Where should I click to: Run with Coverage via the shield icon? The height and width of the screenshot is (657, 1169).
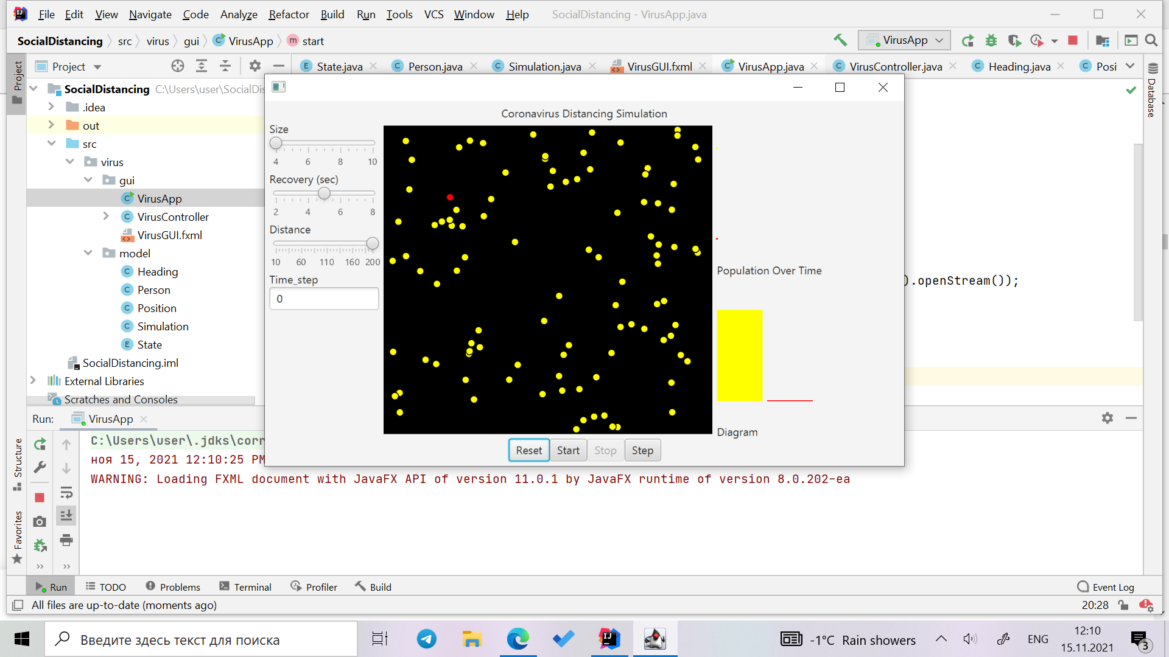[x=1014, y=41]
